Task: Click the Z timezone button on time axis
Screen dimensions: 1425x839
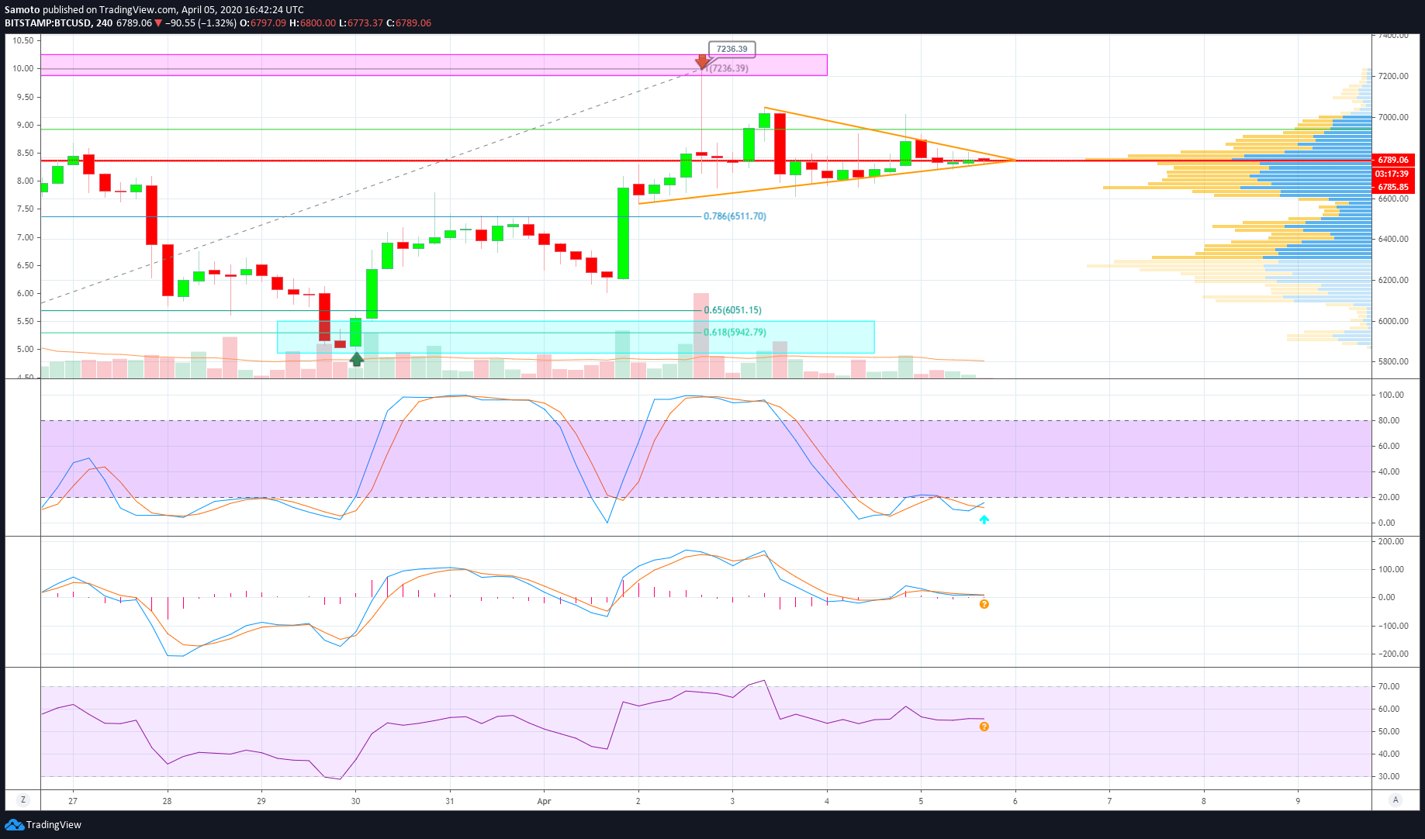Action: [23, 800]
